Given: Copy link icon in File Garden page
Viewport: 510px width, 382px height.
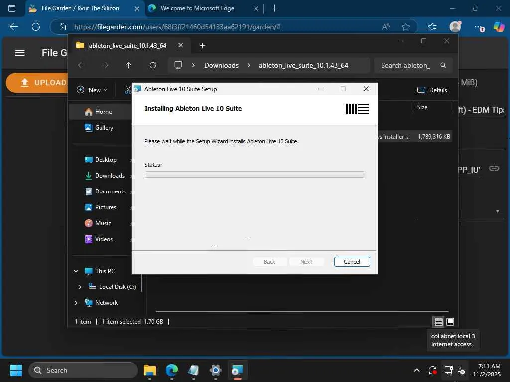Looking at the screenshot, I should [x=494, y=168].
